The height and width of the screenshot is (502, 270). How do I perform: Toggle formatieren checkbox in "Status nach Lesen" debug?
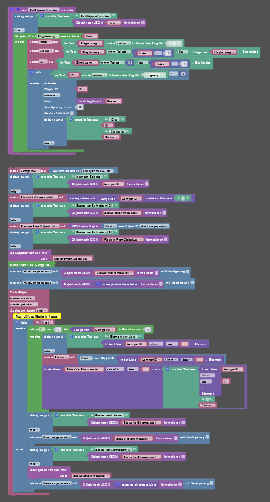[183, 422]
